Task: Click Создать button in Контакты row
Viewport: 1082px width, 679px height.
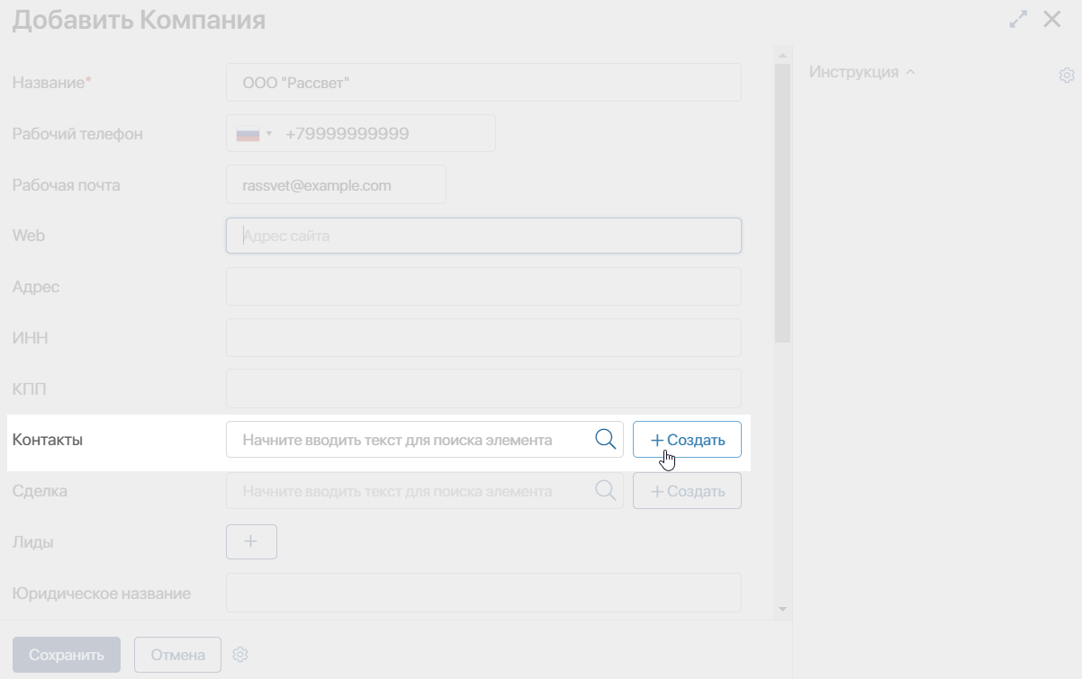Action: (x=687, y=440)
